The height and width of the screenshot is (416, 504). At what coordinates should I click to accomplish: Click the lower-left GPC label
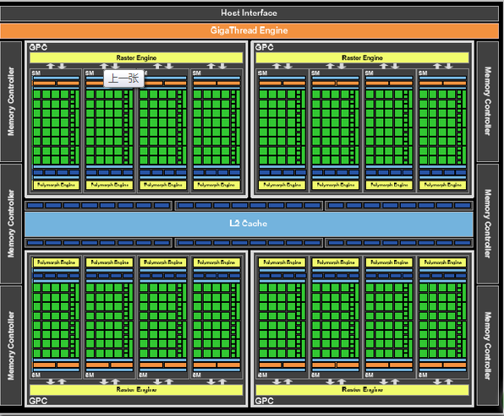coord(38,401)
